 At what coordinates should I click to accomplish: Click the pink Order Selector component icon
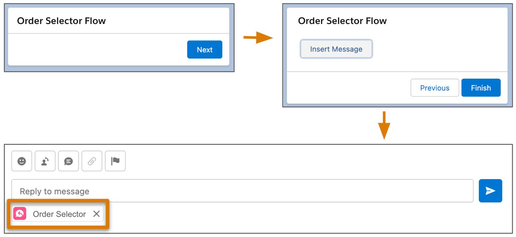(x=20, y=214)
